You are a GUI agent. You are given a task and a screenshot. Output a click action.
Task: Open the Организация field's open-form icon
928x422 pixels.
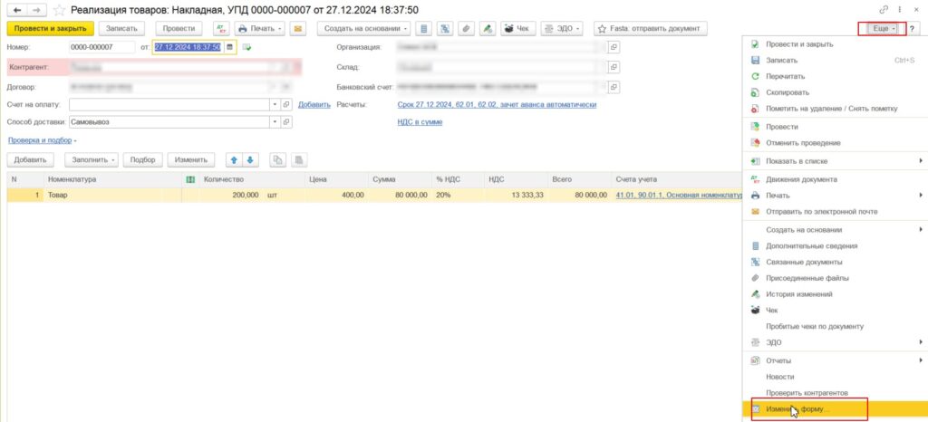click(614, 47)
